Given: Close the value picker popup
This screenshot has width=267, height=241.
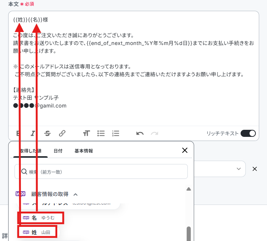Looking at the screenshot, I should tap(185, 150).
